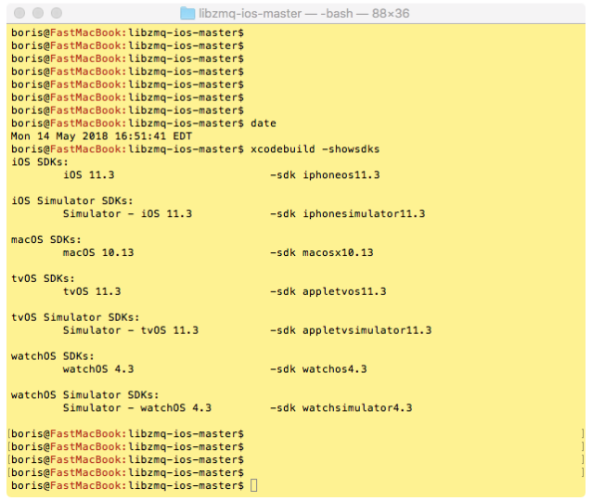Click the 'date' command text
The image size is (592, 501).
[264, 123]
